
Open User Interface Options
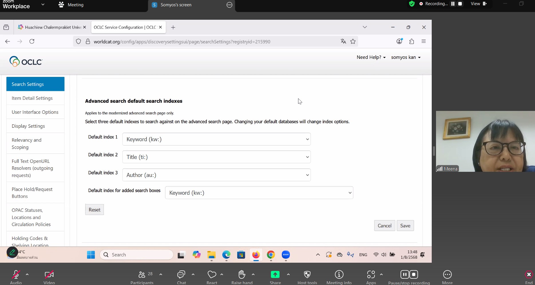click(x=35, y=112)
